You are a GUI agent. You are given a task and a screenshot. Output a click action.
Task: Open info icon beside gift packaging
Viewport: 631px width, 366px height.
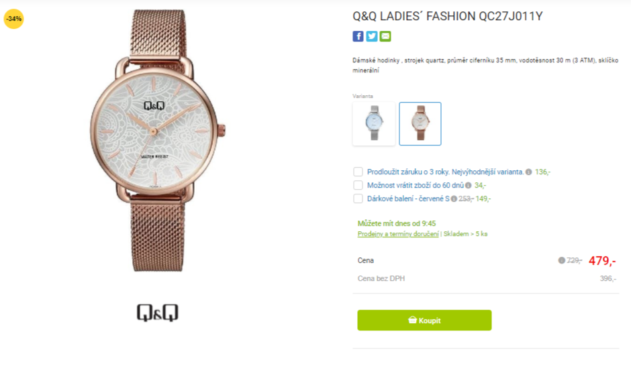454,198
